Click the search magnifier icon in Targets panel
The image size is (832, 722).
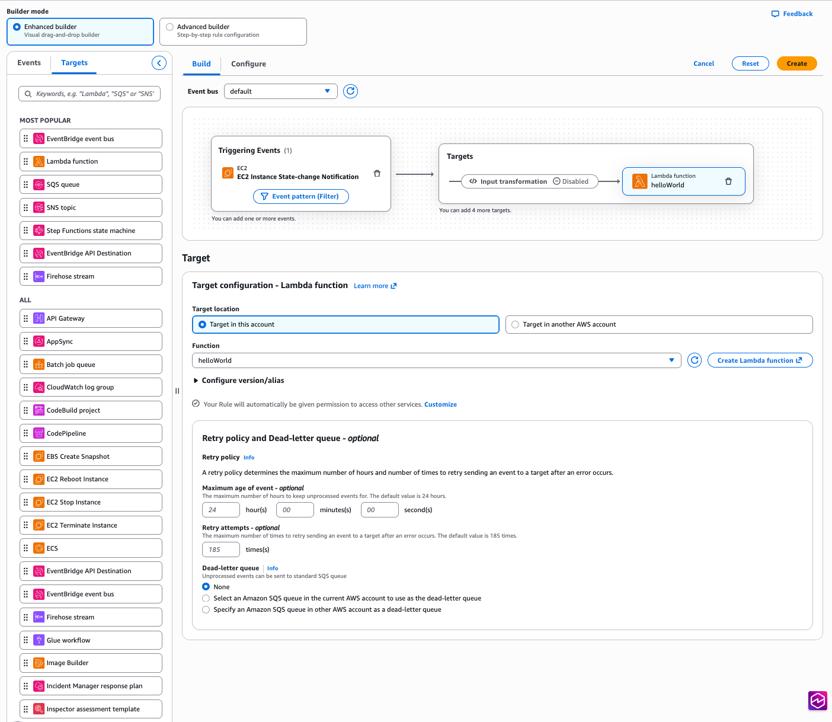pos(28,94)
